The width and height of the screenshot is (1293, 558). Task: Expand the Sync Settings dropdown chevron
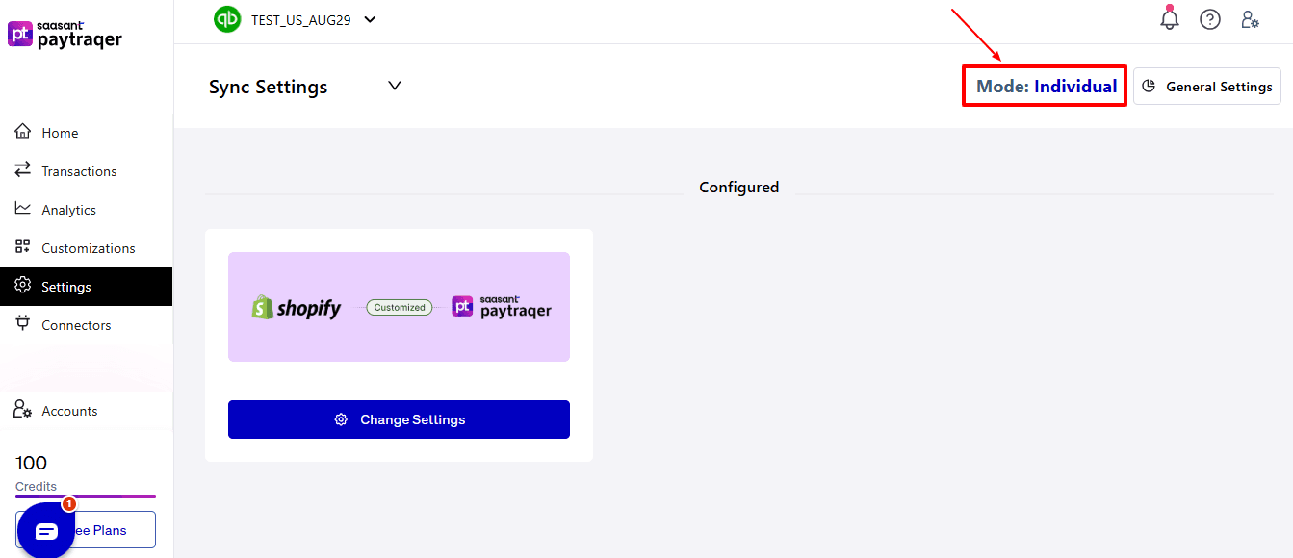tap(394, 86)
